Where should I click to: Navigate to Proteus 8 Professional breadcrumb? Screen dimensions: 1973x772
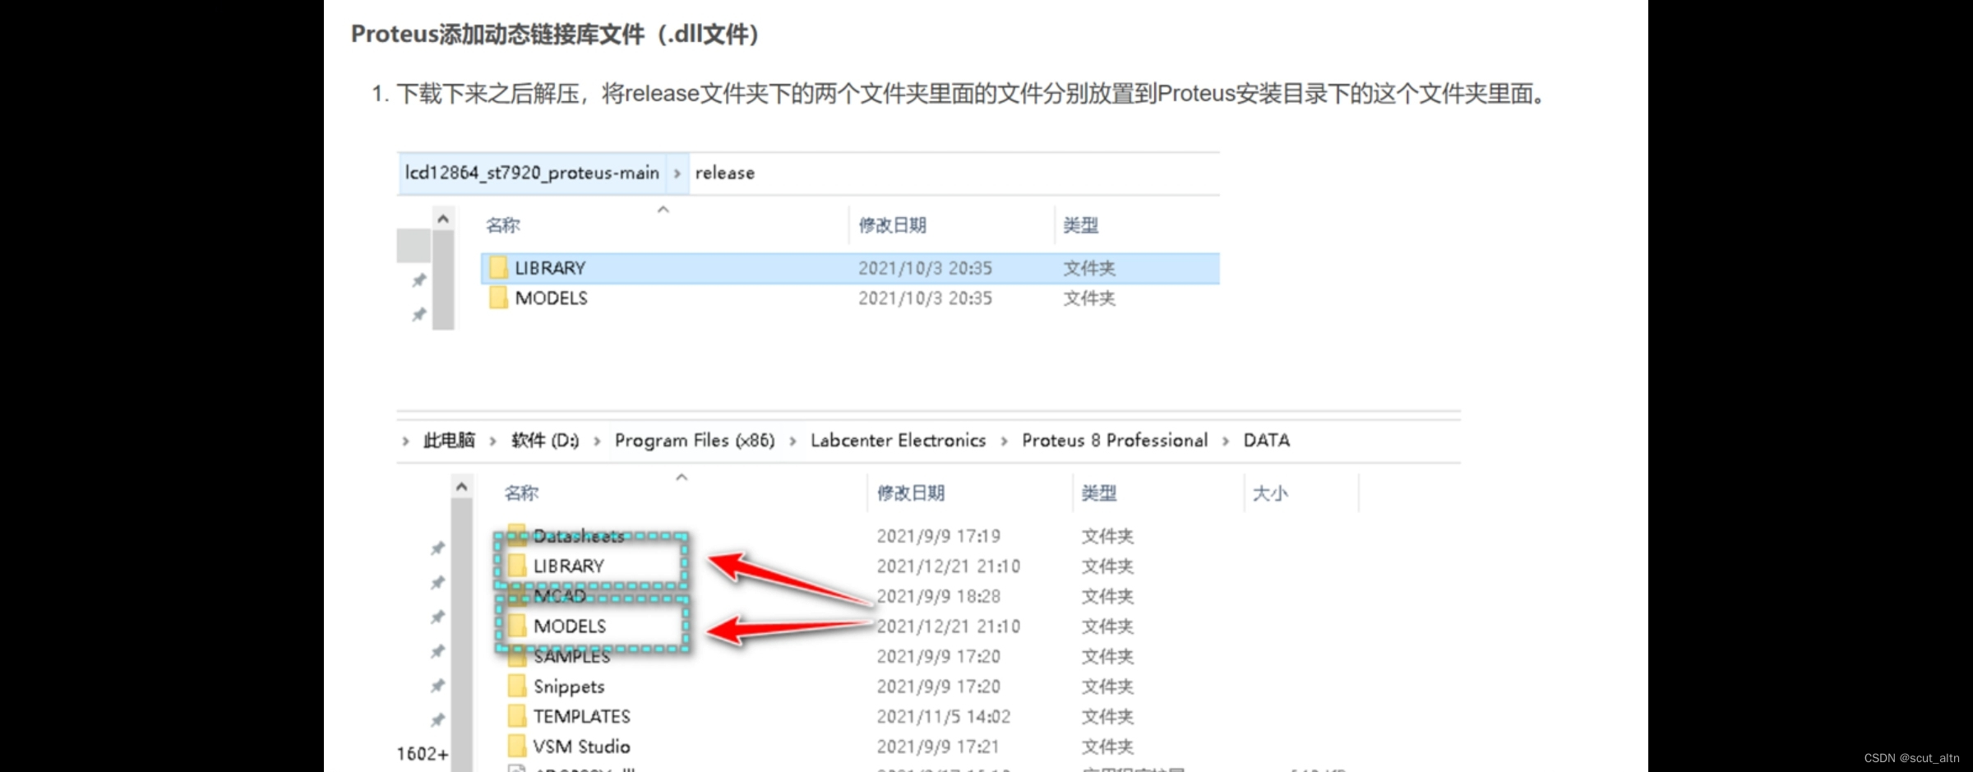click(x=1115, y=440)
